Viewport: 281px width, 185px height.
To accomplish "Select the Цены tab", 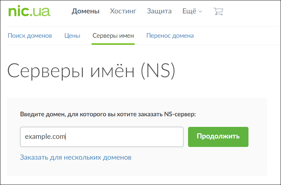I will [x=72, y=36].
